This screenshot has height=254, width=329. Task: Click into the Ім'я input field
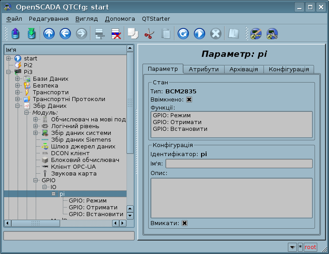tap(239, 163)
